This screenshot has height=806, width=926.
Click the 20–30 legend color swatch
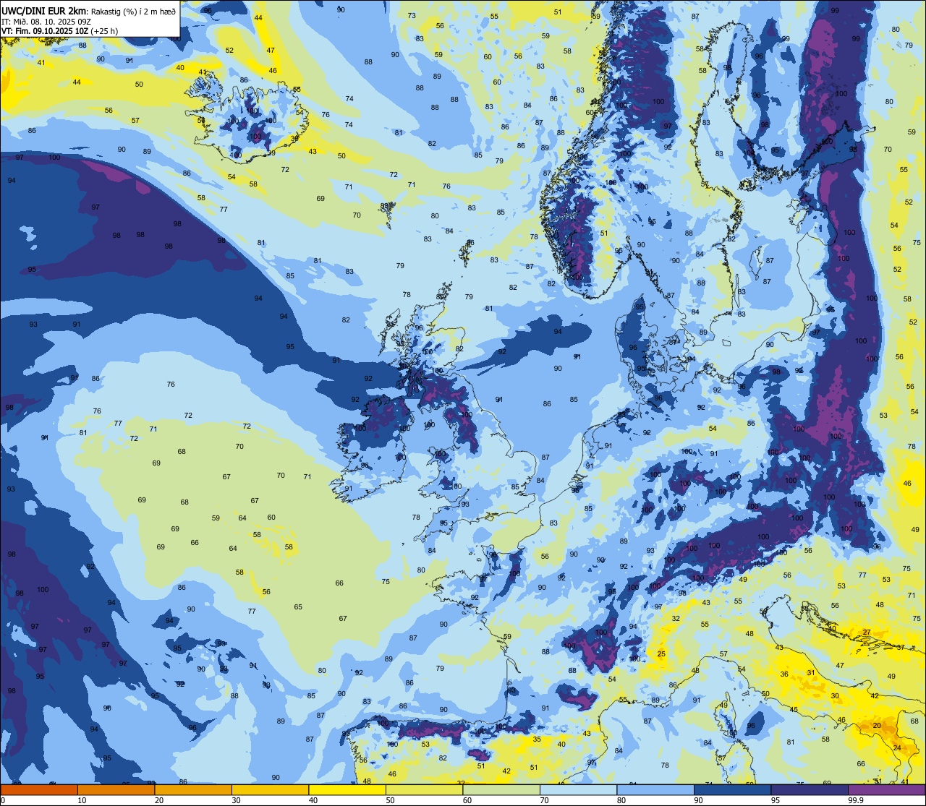[193, 789]
